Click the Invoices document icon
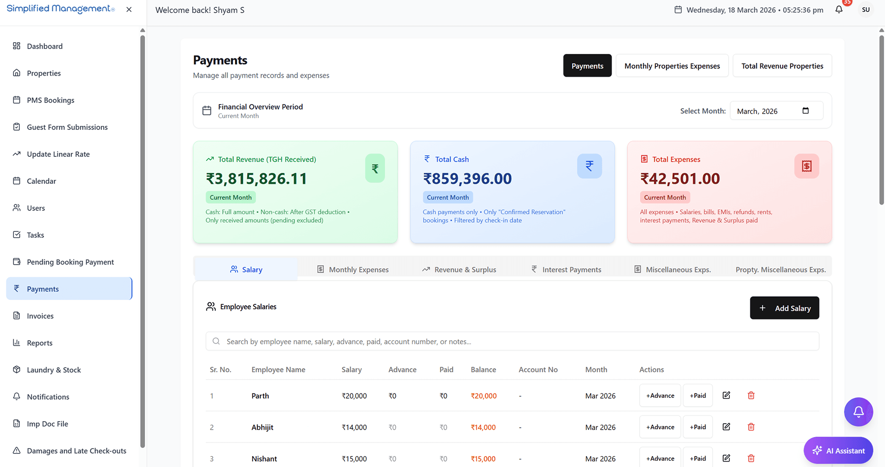The width and height of the screenshot is (885, 467). click(17, 316)
